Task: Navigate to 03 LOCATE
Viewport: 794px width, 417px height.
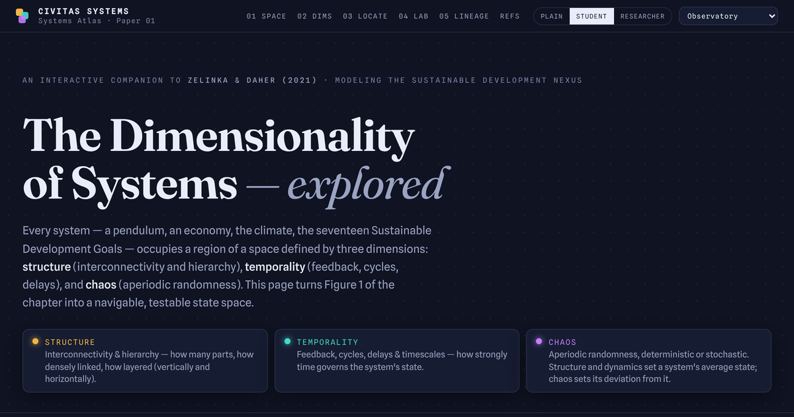Action: 365,16
